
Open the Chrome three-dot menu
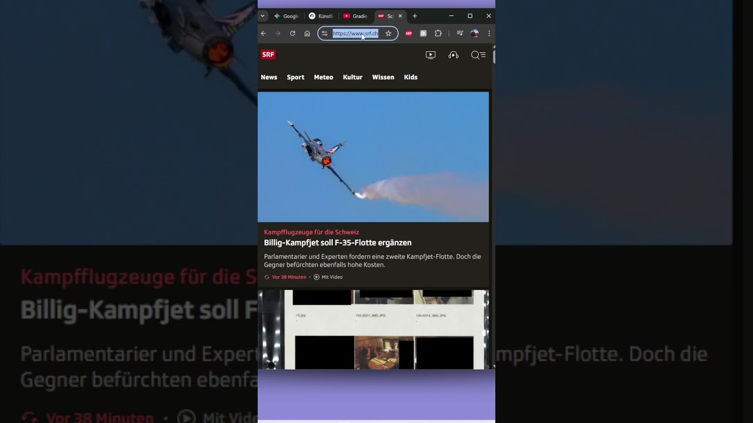pyautogui.click(x=489, y=33)
